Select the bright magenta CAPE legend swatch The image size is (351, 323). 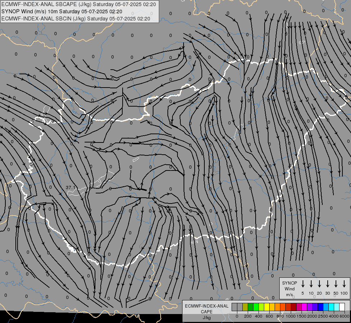pyautogui.click(x=305, y=307)
